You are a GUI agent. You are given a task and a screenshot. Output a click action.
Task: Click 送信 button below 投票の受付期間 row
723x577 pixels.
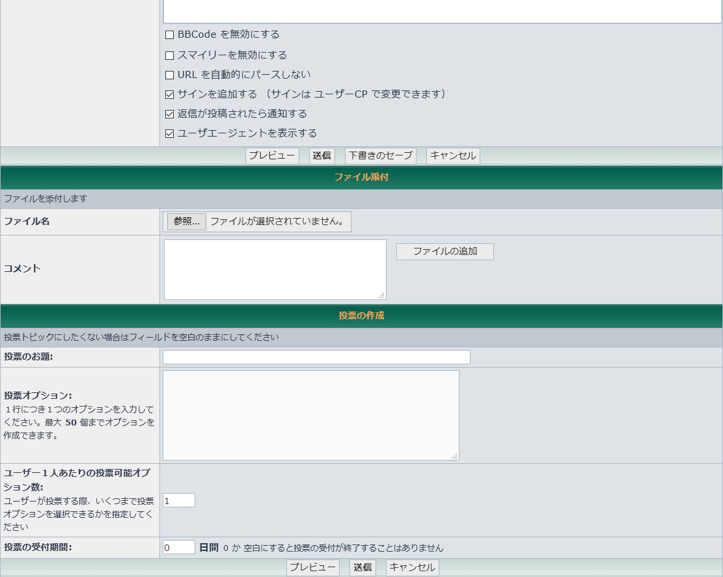[x=362, y=568]
